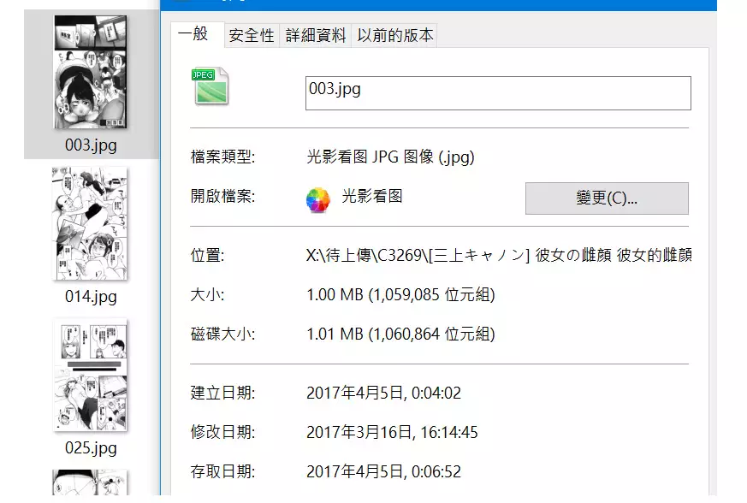The image size is (747, 503).
Task: Click the 位置 file path text
Action: point(498,255)
